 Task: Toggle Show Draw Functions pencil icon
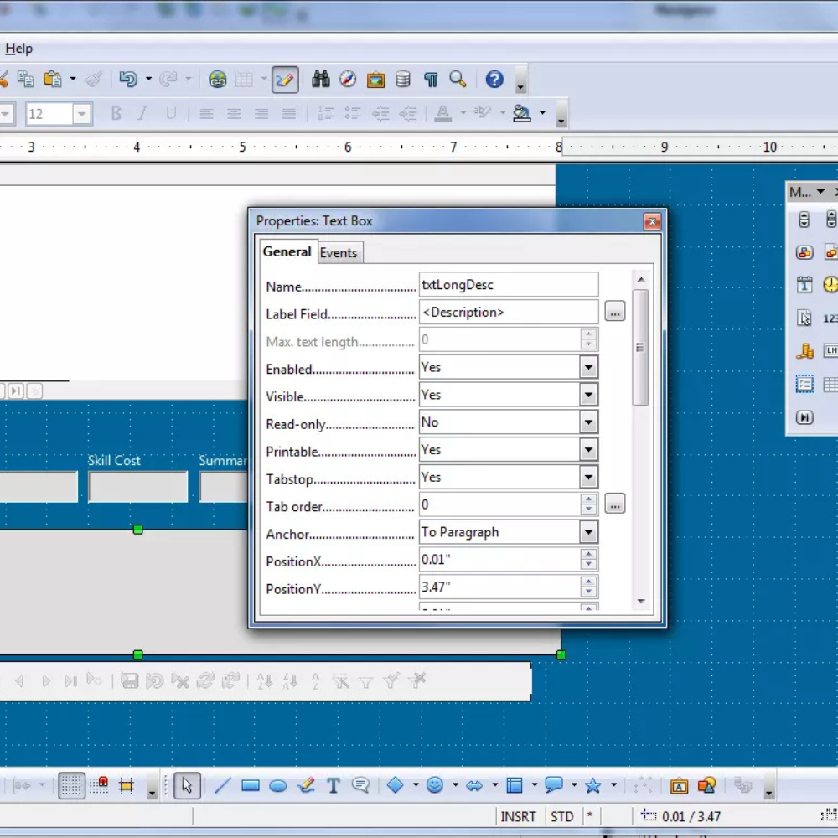(285, 80)
